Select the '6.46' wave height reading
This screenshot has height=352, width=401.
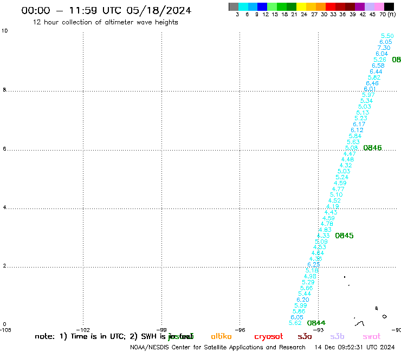pyautogui.click(x=372, y=83)
